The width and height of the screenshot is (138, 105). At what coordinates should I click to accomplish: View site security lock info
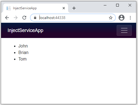pos(35,18)
